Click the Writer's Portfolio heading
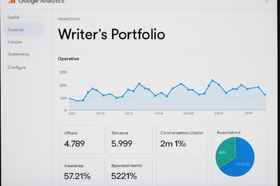Image resolution: width=280 pixels, height=186 pixels. click(x=111, y=34)
